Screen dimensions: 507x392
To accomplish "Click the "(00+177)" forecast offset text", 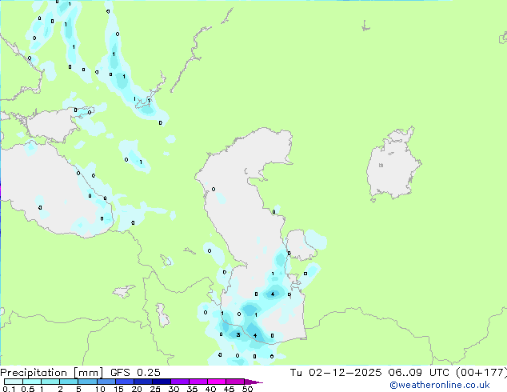I will (x=481, y=373).
